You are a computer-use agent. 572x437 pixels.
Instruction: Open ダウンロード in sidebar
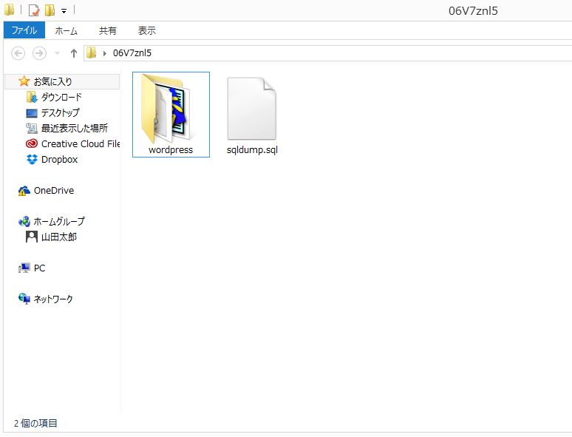click(x=61, y=97)
